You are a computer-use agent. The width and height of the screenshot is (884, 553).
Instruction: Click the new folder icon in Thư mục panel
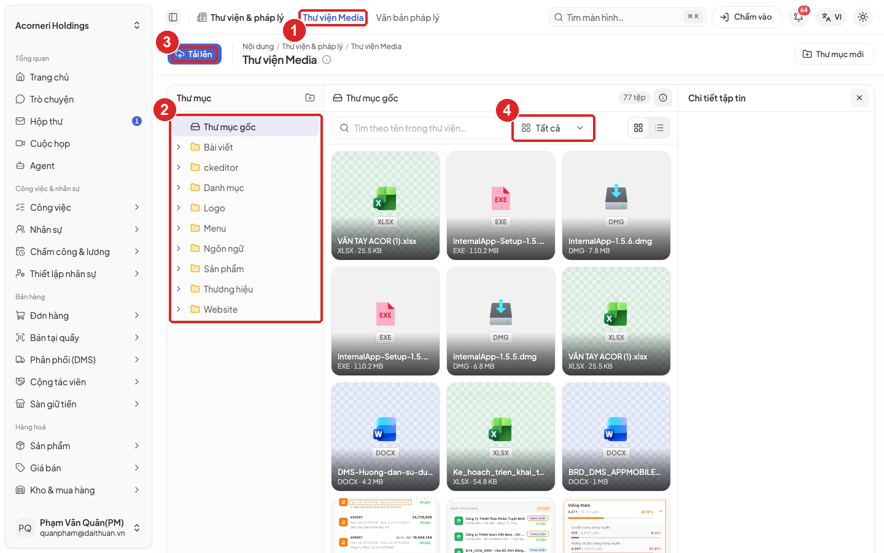point(310,98)
